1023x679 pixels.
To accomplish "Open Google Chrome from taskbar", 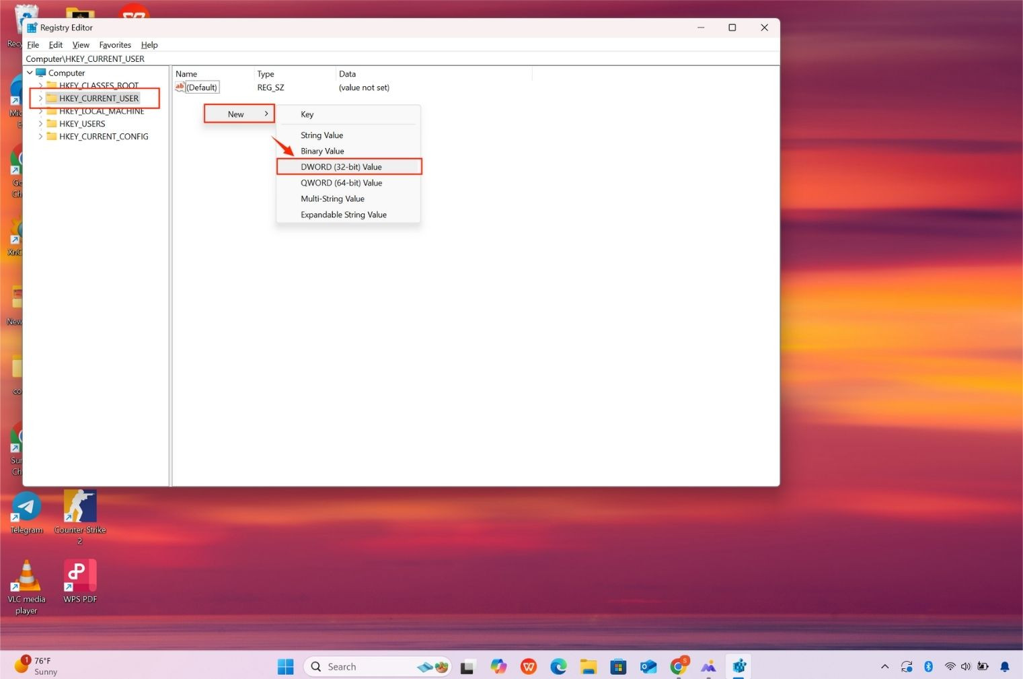I will (678, 666).
